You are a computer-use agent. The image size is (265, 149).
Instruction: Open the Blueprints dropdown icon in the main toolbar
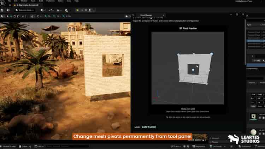(x=51, y=10)
